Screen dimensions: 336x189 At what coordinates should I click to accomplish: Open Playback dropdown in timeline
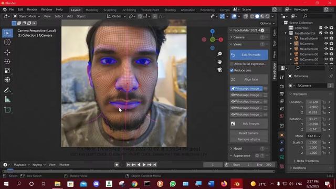click(22, 165)
